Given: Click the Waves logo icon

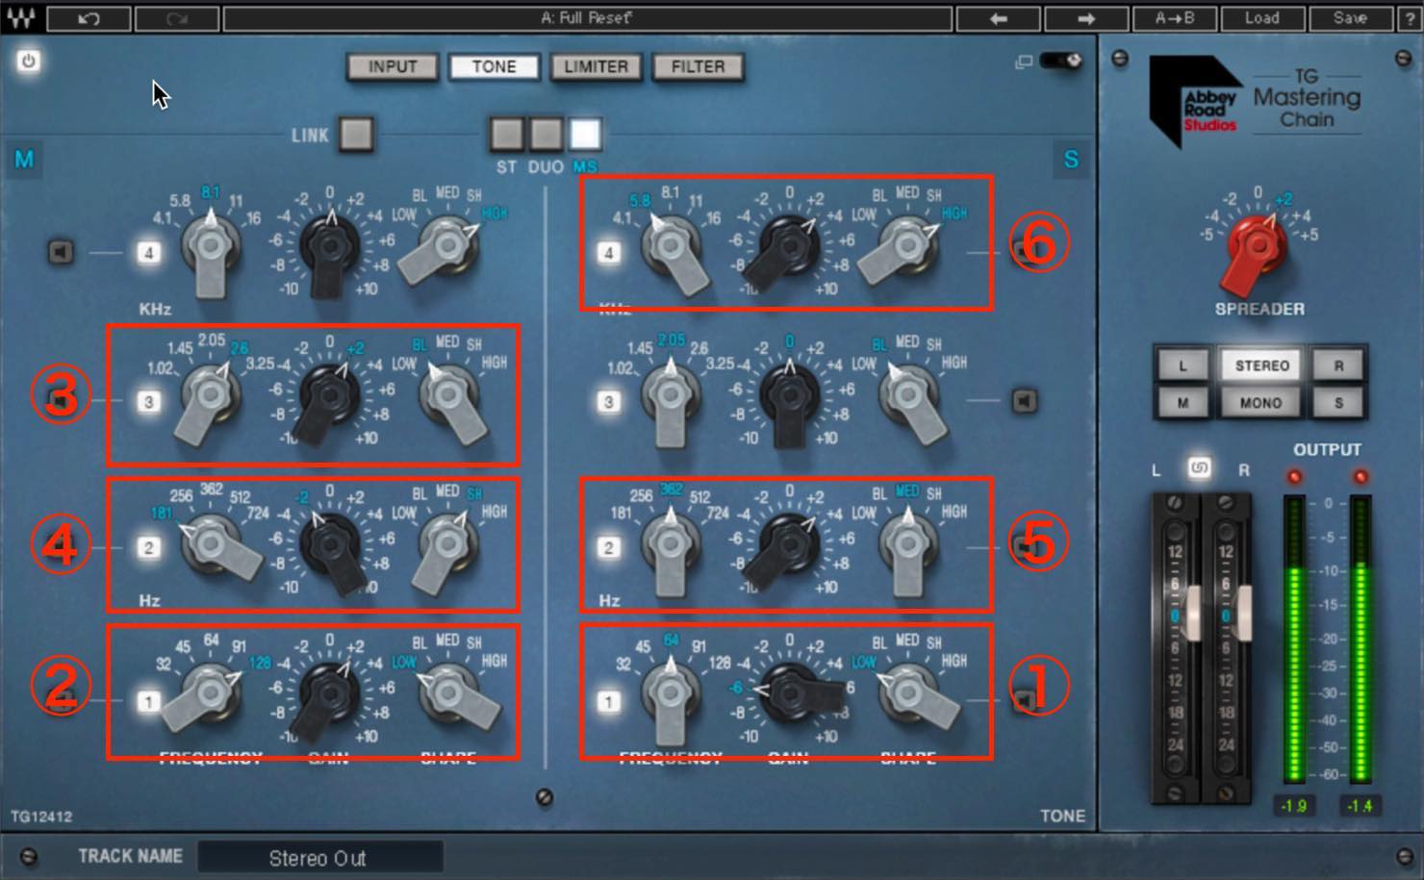Looking at the screenshot, I should (x=21, y=17).
